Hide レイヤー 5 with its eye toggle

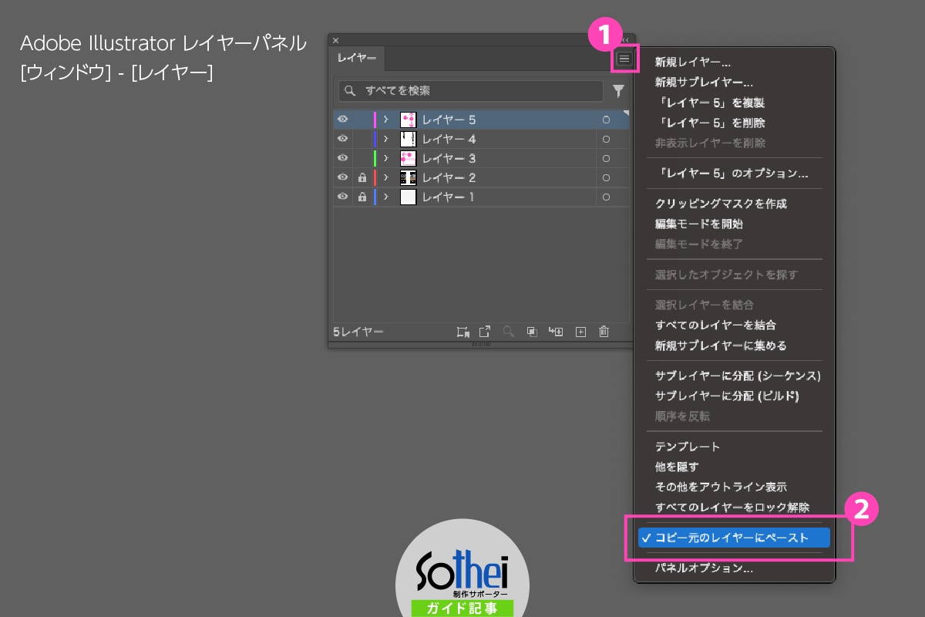342,119
